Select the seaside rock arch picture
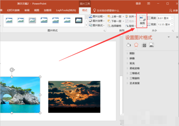 pos(20,95)
